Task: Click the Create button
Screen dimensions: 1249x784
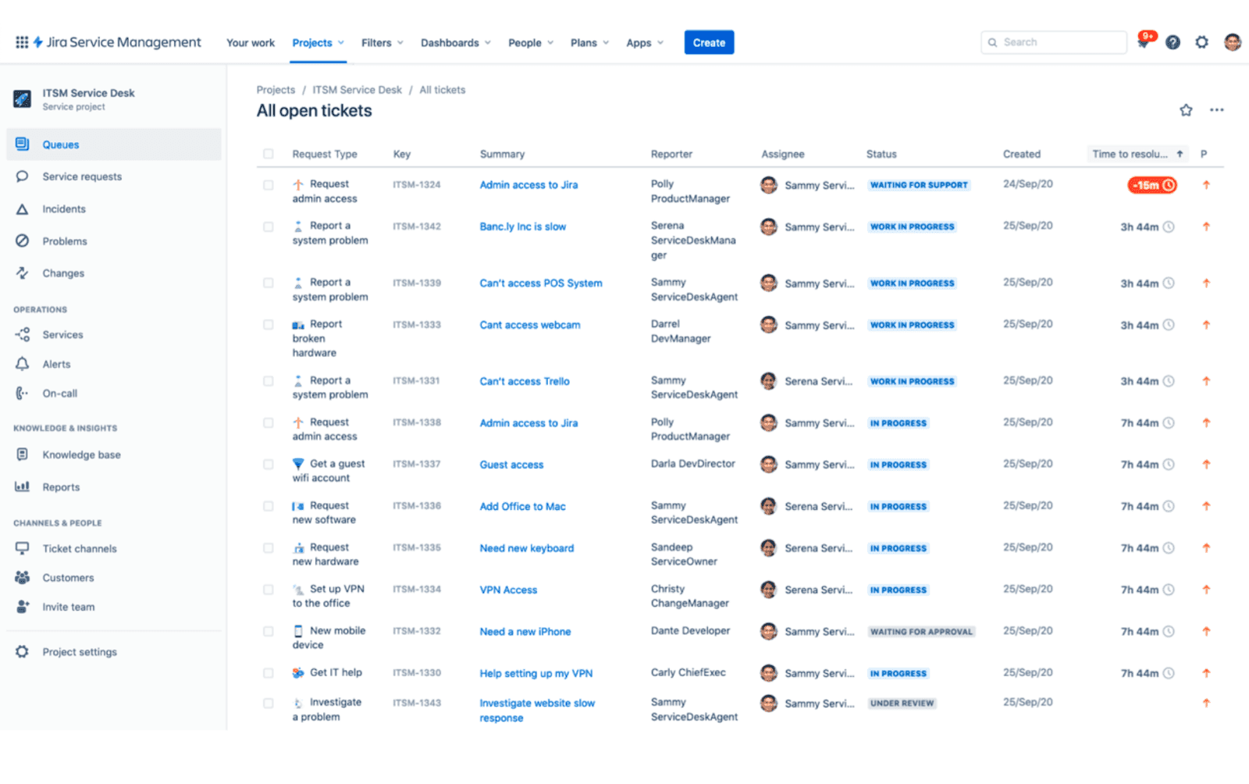Action: 708,42
